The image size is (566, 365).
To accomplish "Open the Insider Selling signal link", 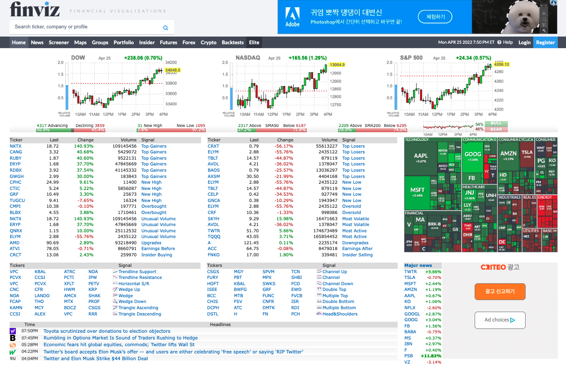I will click(x=357, y=254).
